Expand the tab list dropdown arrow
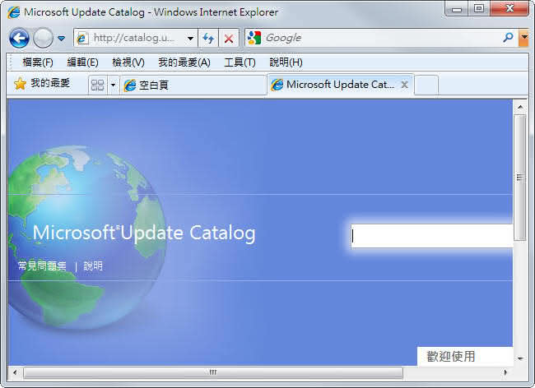 pos(113,85)
